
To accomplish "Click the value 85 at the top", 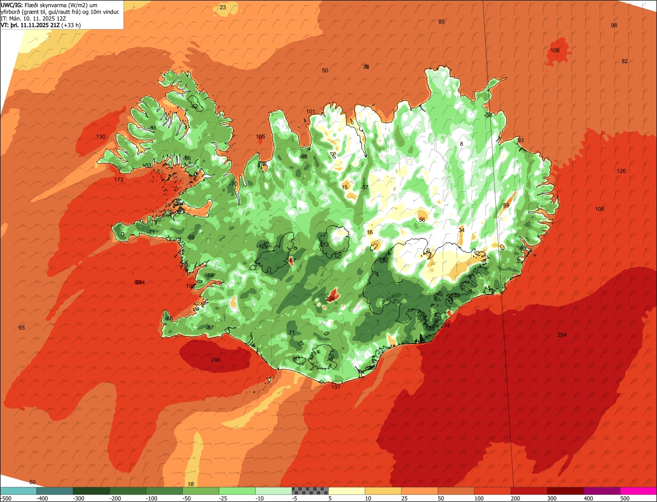I will point(441,22).
